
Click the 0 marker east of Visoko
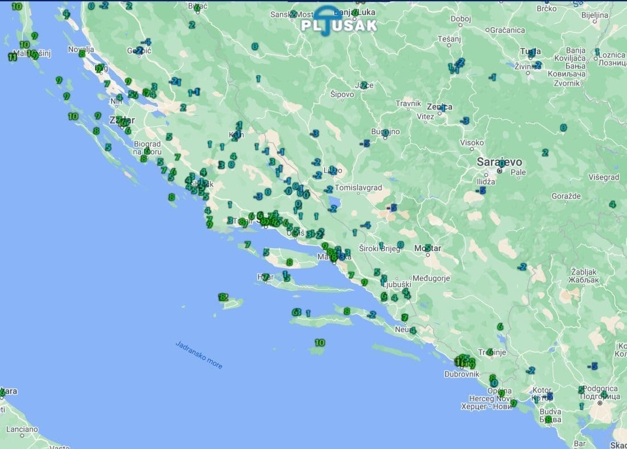(x=563, y=128)
